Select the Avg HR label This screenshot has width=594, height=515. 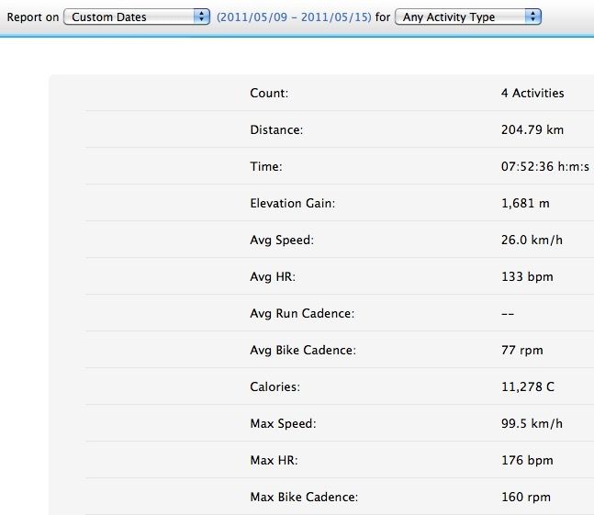273,277
